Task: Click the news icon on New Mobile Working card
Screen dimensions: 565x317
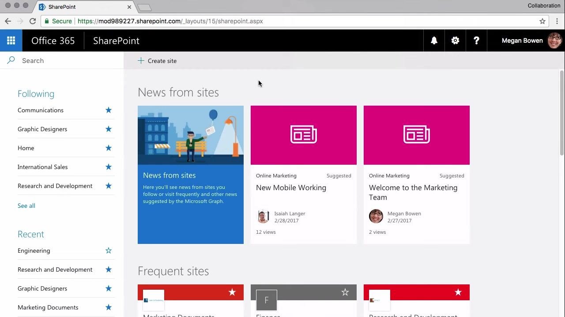Action: (x=304, y=135)
